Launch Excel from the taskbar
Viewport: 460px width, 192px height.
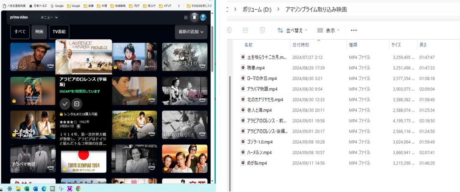(x=27, y=189)
